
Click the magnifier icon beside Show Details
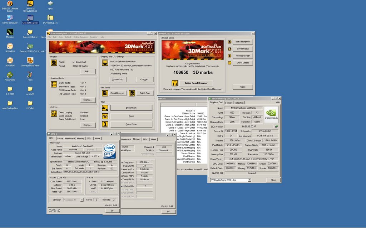click(x=230, y=63)
